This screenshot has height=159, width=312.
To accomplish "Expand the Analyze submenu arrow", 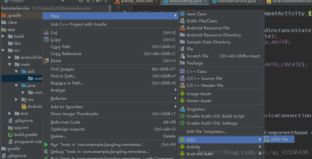I will 176,90.
